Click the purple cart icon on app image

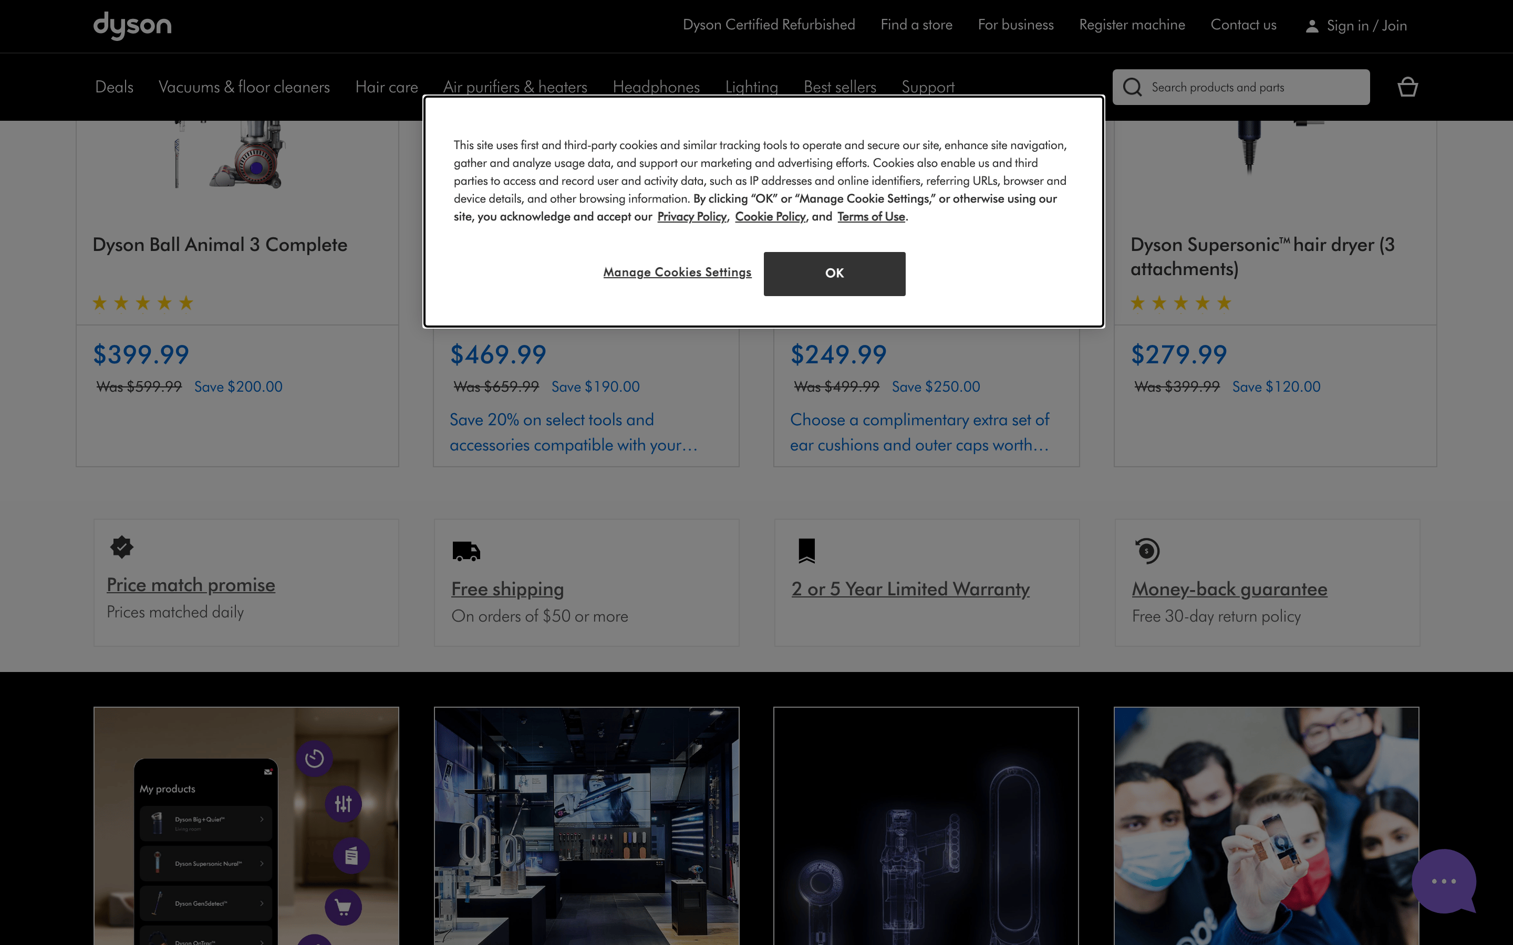[343, 907]
